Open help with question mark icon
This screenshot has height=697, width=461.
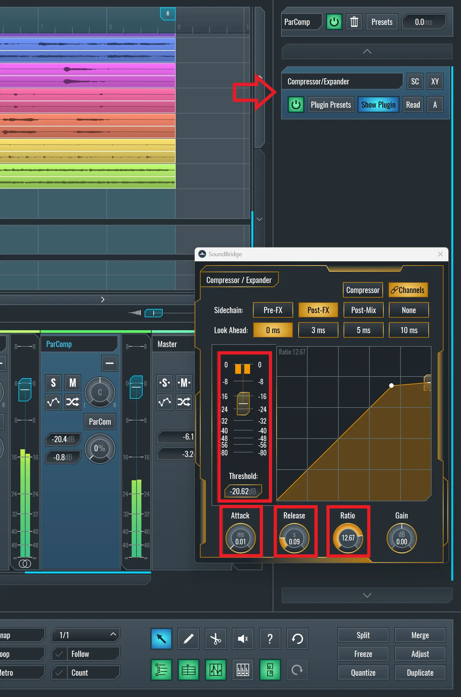click(x=270, y=639)
